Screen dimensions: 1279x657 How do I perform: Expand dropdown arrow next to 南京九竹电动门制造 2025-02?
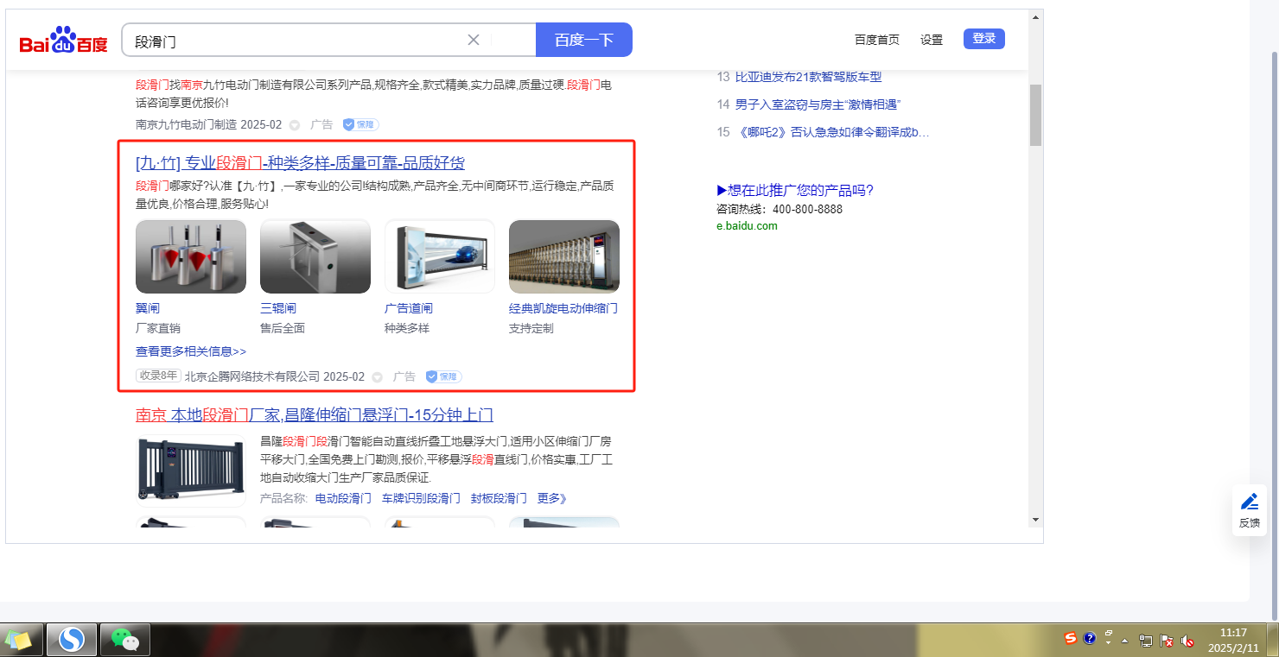pos(294,125)
